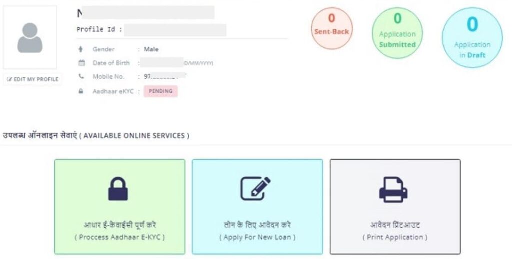
Task: Click the calendar icon beside Date of Birth
Action: tap(81, 63)
